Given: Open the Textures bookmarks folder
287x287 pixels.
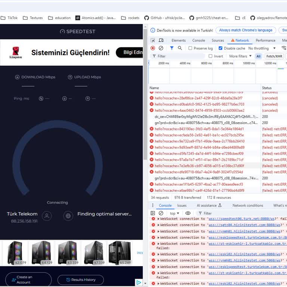Looking at the screenshot, I should click(x=33, y=18).
